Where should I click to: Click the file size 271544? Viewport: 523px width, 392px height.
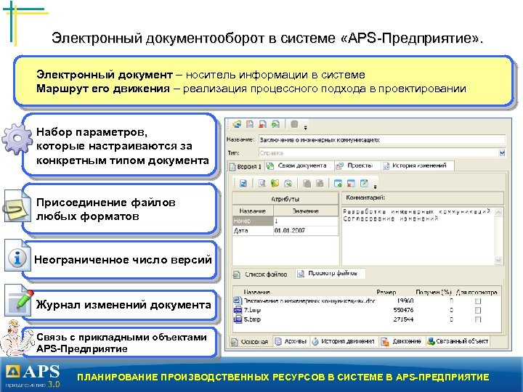(403, 319)
